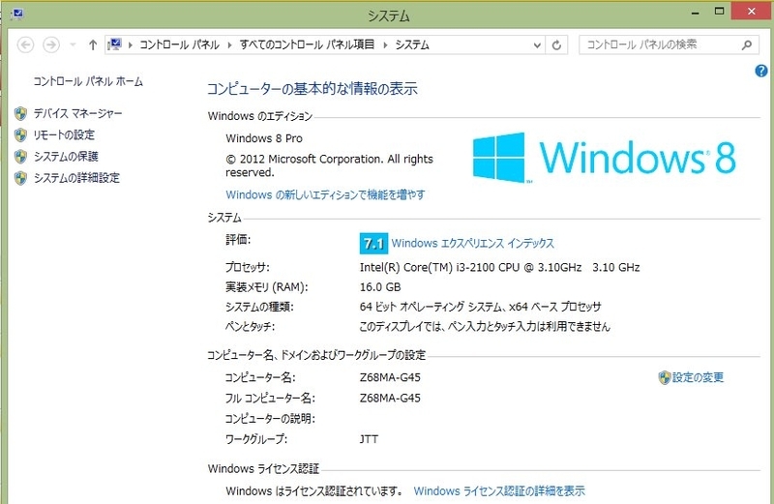
Task: Open システムの詳細設定 link
Action: 76,178
